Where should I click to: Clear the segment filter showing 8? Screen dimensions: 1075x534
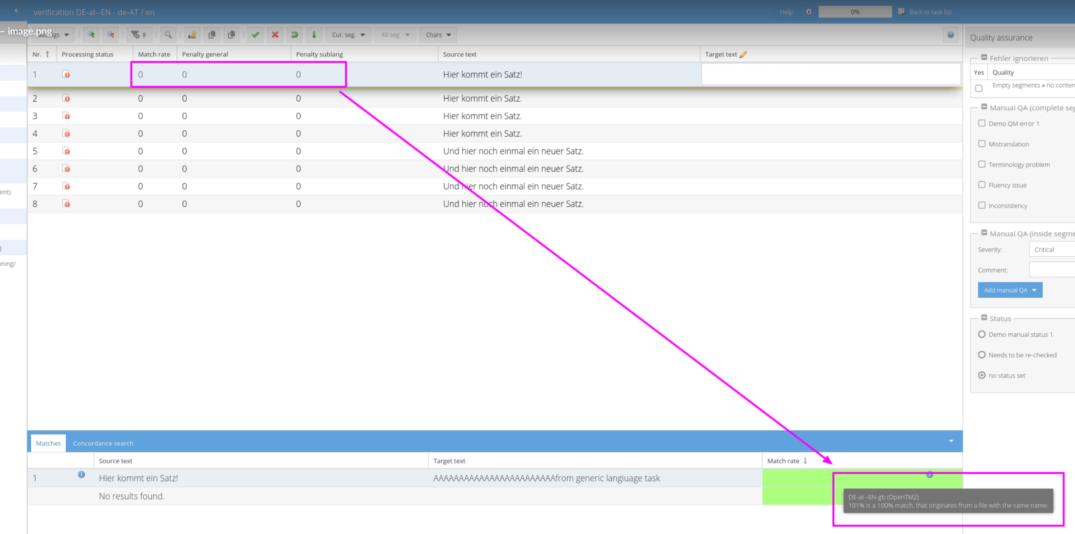point(139,35)
